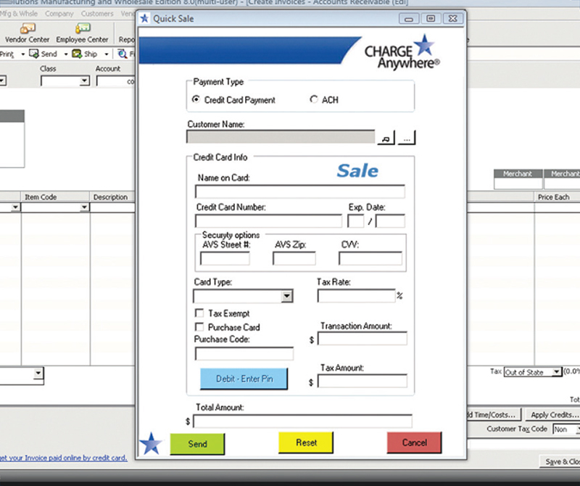The height and width of the screenshot is (486, 580).
Task: Check the Tax Exempt checkbox
Action: click(199, 313)
